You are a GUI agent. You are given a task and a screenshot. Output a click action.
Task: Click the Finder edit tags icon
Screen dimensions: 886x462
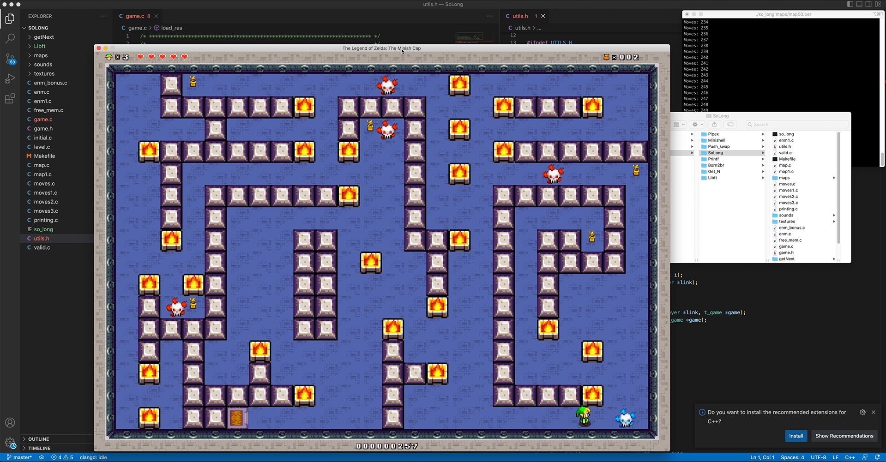click(730, 125)
